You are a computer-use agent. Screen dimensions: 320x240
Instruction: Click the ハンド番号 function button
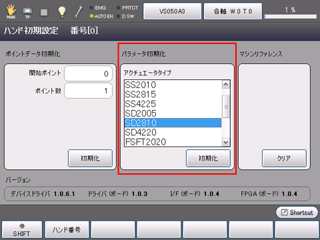click(67, 230)
